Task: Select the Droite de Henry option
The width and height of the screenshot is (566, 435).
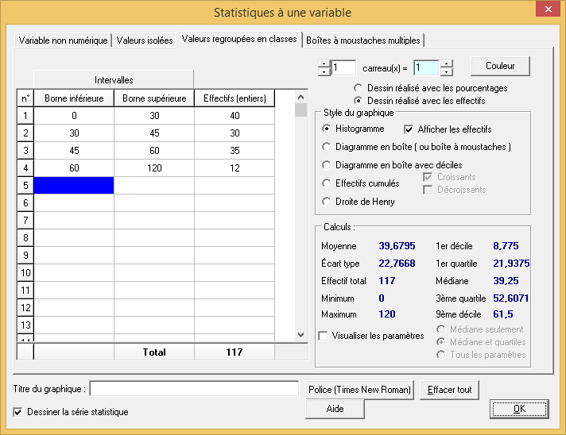Action: 327,202
